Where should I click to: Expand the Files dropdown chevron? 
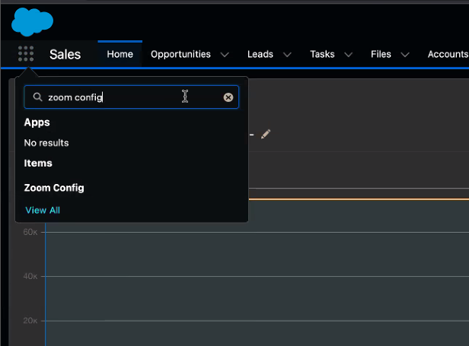(x=405, y=55)
